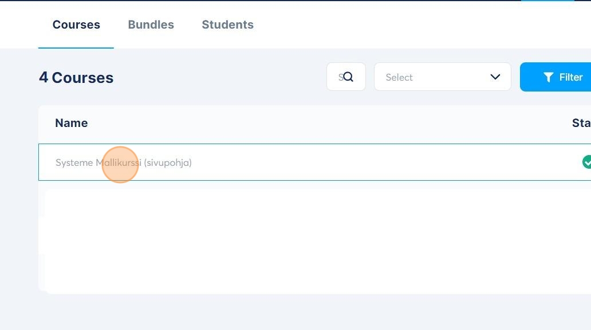Screen dimensions: 591x330
Task: Click the "(sivupohja)" text in course row
Action: pyautogui.click(x=168, y=162)
